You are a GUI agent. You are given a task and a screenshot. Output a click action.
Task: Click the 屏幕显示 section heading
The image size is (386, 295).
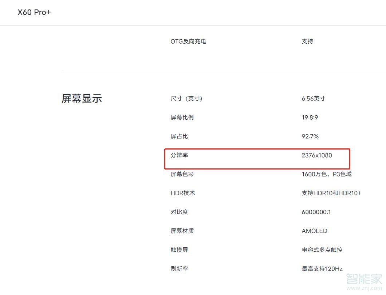point(82,98)
